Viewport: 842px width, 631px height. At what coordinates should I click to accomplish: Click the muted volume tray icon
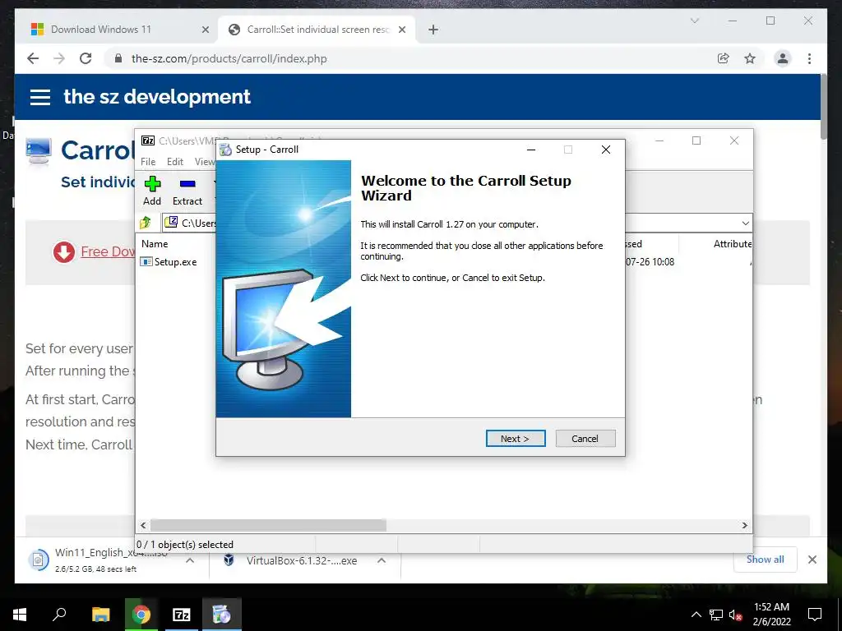point(736,615)
